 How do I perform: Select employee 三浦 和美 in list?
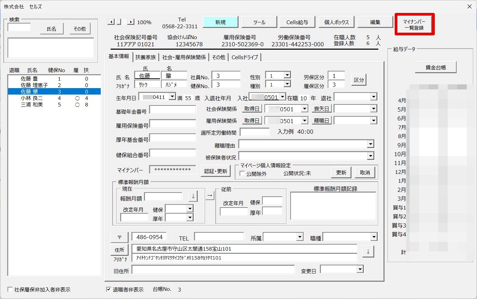(x=54, y=104)
